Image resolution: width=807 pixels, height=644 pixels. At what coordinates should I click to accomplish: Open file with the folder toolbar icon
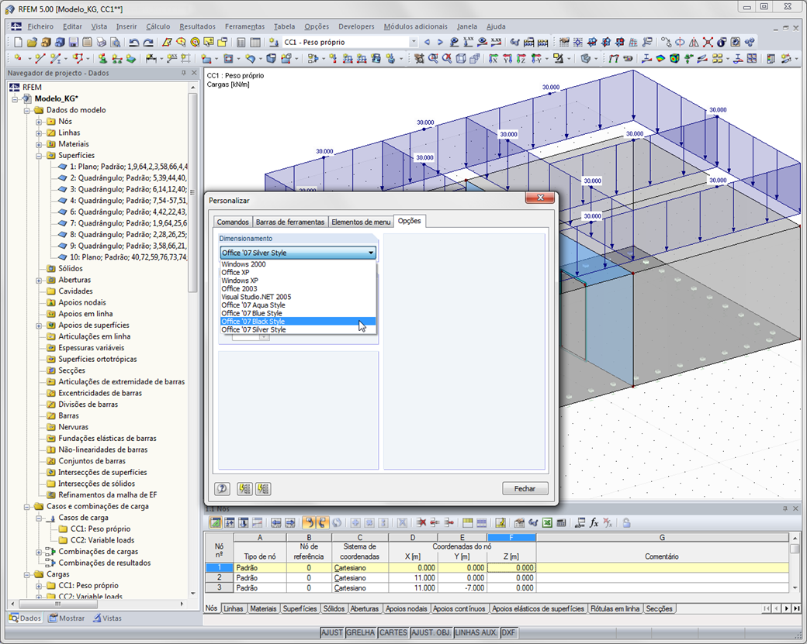point(33,42)
